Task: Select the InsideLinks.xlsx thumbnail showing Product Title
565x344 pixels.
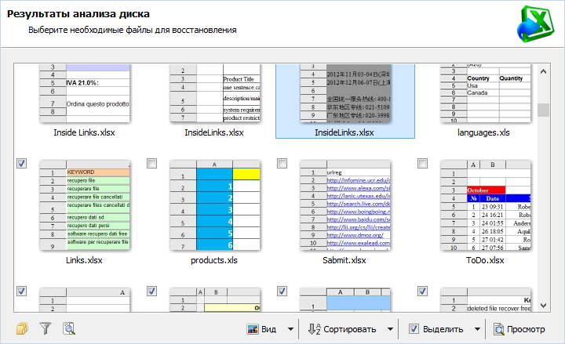Action: (x=215, y=93)
